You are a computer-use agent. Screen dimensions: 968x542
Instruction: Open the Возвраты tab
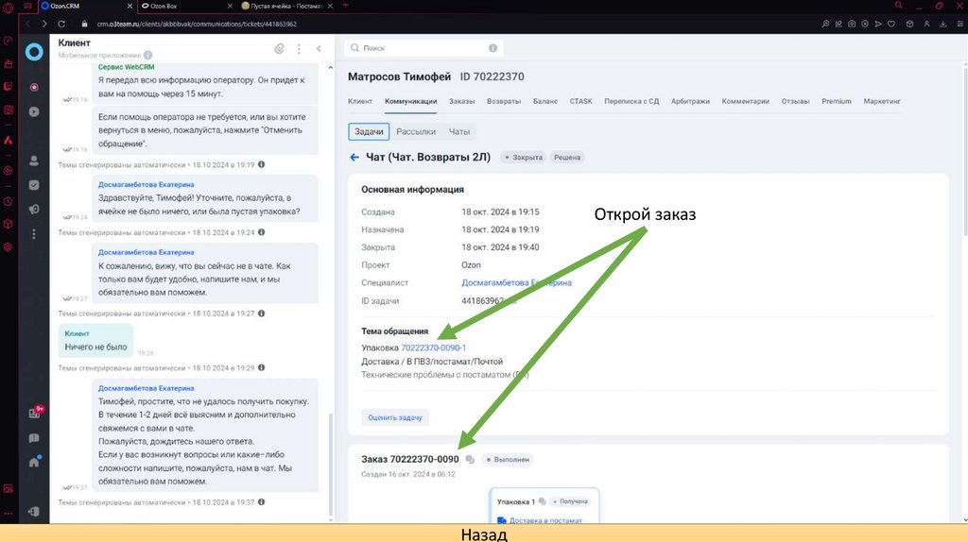[x=504, y=101]
